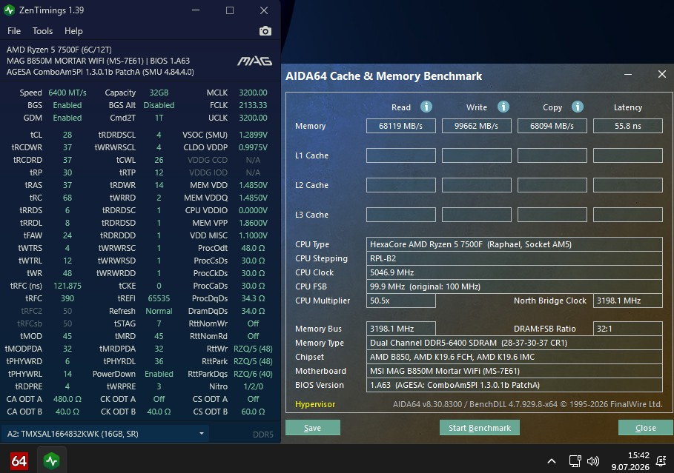The height and width of the screenshot is (473, 674).
Task: Click the CPU Type field with Ryzen 5 7500F
Action: coord(514,244)
